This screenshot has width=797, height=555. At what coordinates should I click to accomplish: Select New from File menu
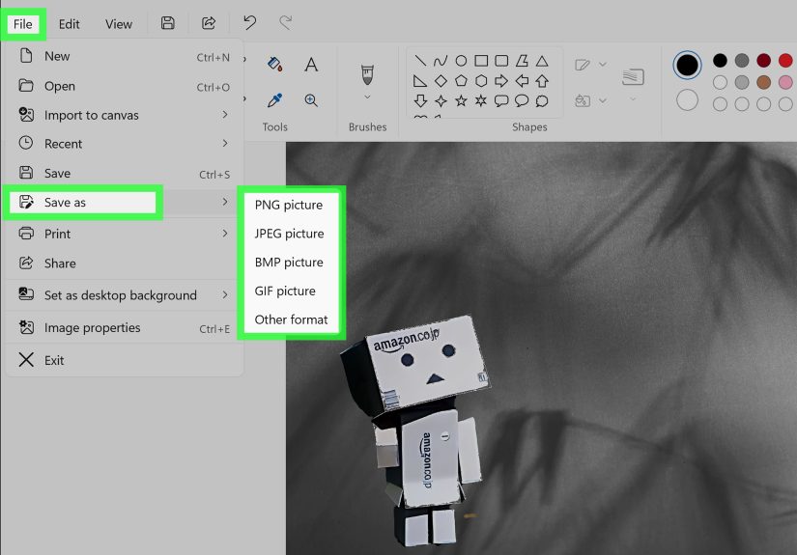[x=124, y=56]
